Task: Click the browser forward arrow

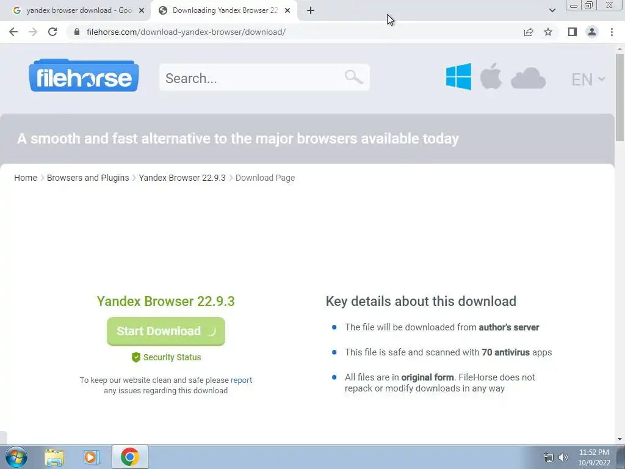Action: click(x=33, y=32)
